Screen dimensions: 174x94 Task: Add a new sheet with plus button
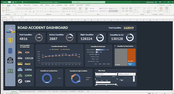(88, 91)
